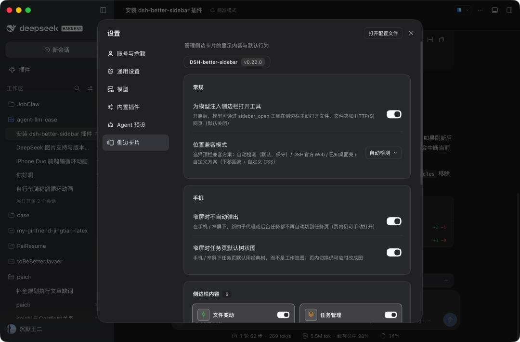
Task: Close the 设置 dialog
Action: 411,34
